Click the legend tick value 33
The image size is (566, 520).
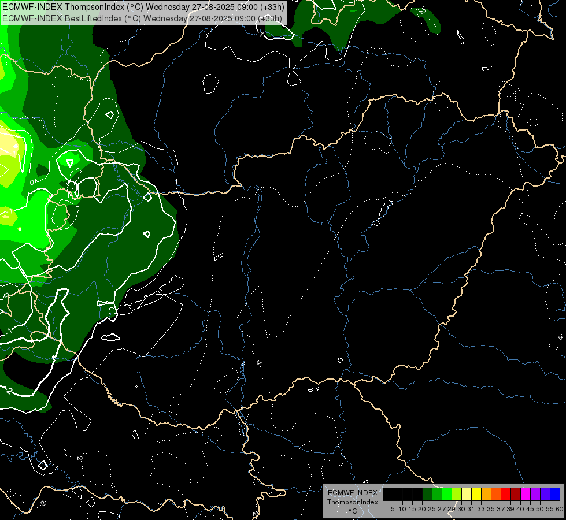481,509
